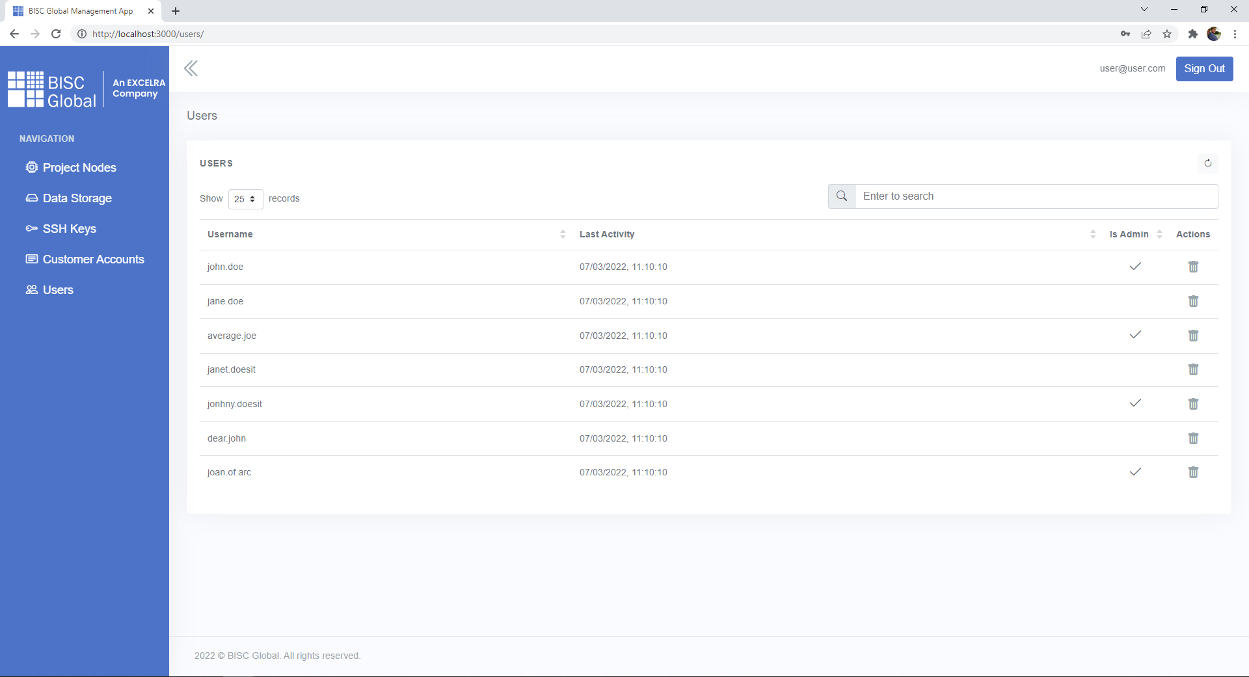This screenshot has width=1249, height=677.
Task: Focus the Enter to search field
Action: (x=1036, y=196)
